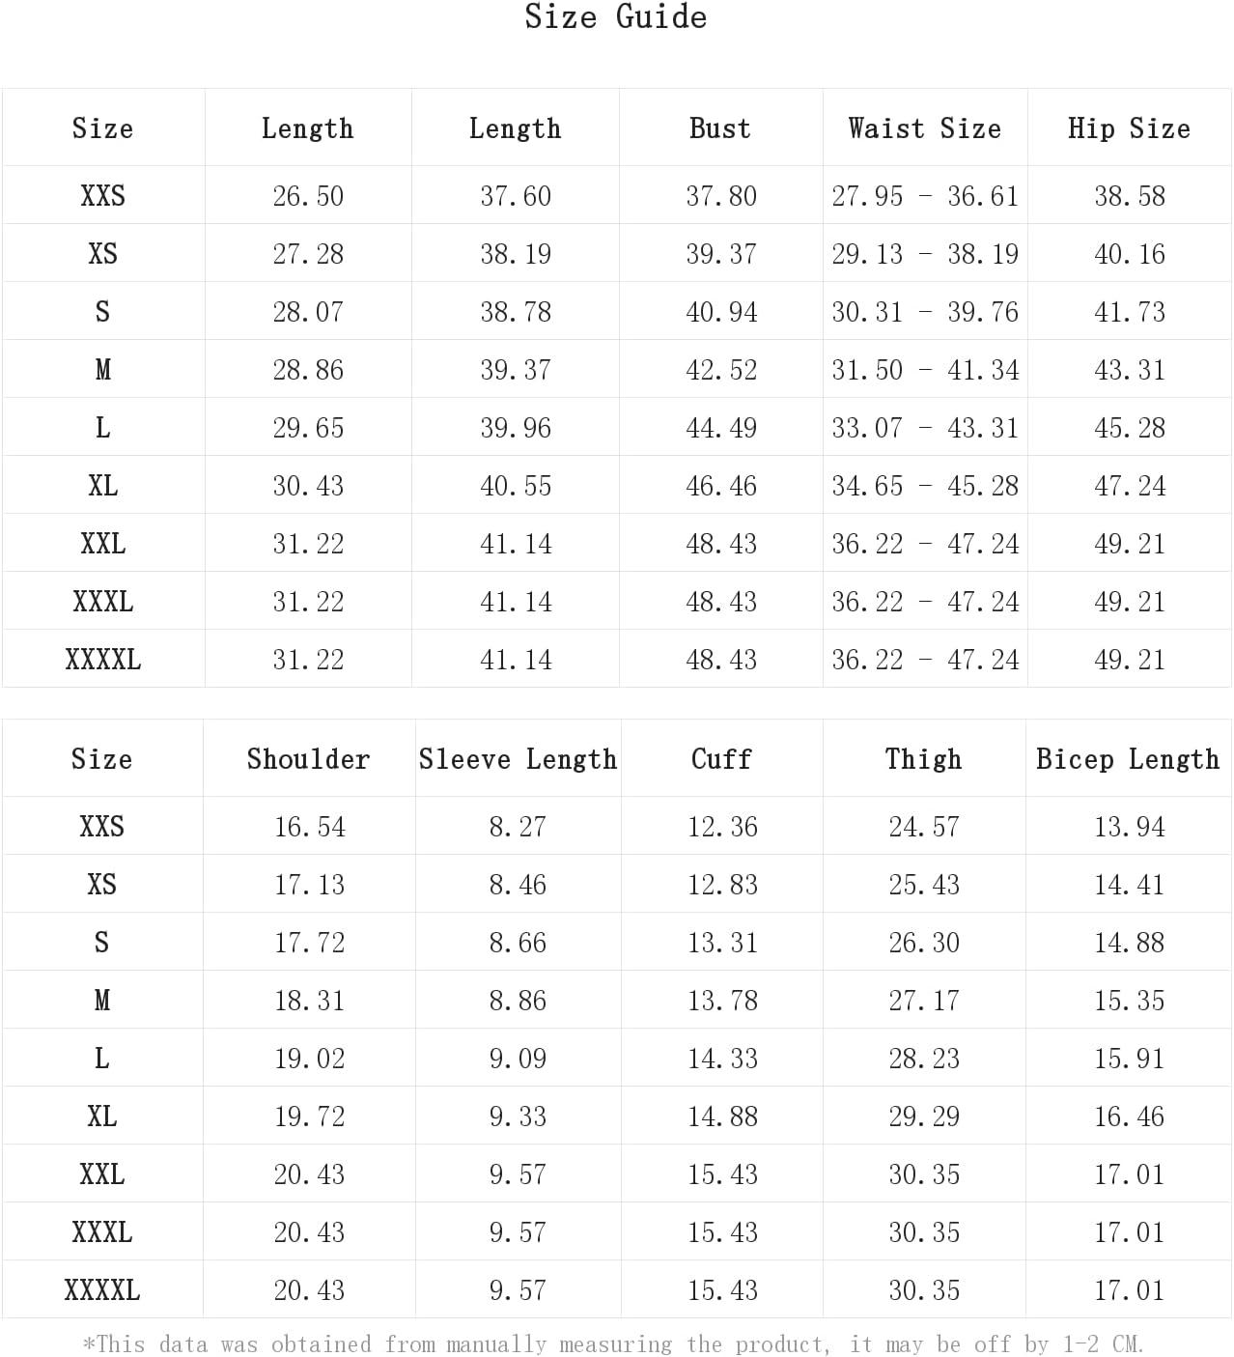Select bicep length value 14.41

point(1129,885)
